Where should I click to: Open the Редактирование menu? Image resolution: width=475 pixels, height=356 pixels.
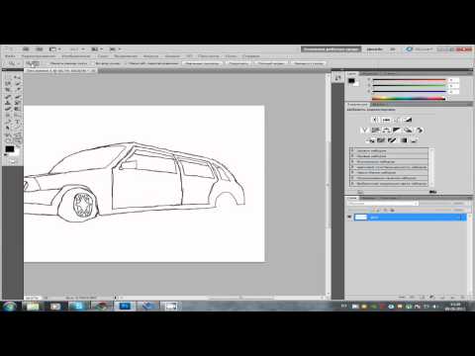tap(39, 56)
